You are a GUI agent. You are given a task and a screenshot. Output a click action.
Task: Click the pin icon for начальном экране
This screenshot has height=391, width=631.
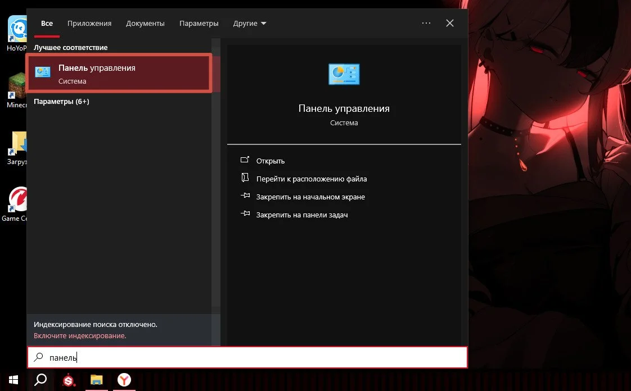point(245,195)
